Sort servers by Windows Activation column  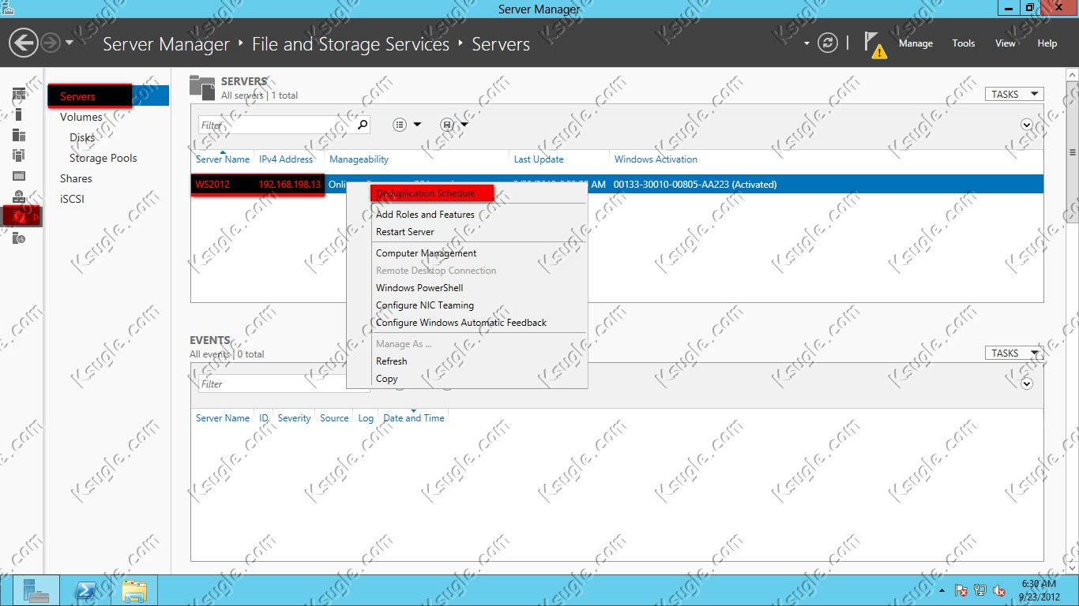pyautogui.click(x=656, y=159)
